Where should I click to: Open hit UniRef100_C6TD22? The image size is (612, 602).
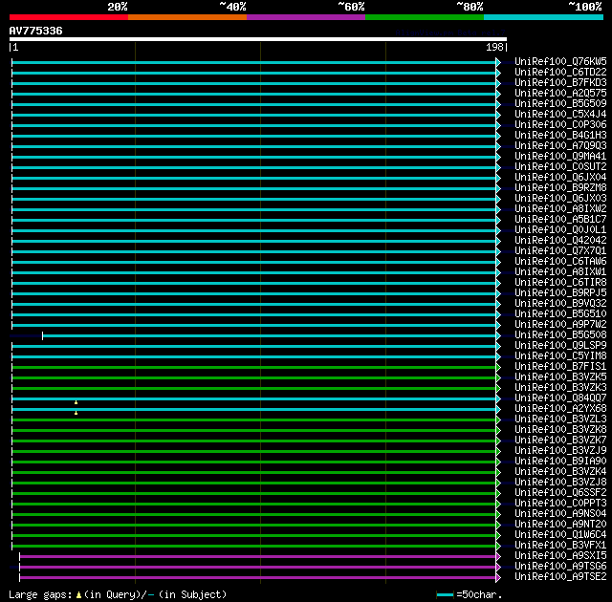[x=560, y=72]
